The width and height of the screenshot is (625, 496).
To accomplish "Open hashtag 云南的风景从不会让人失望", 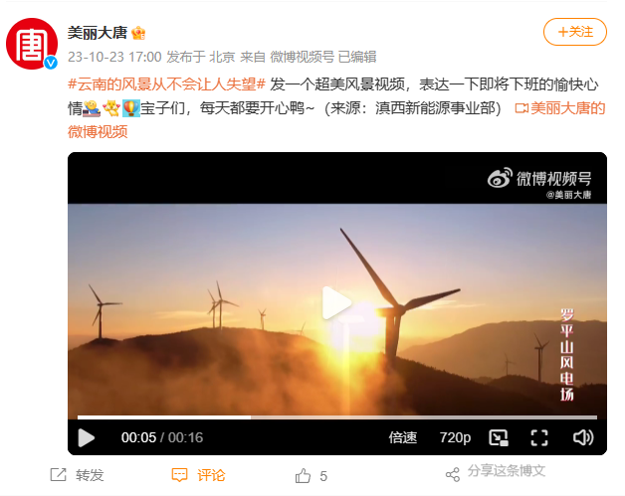I will tap(166, 84).
